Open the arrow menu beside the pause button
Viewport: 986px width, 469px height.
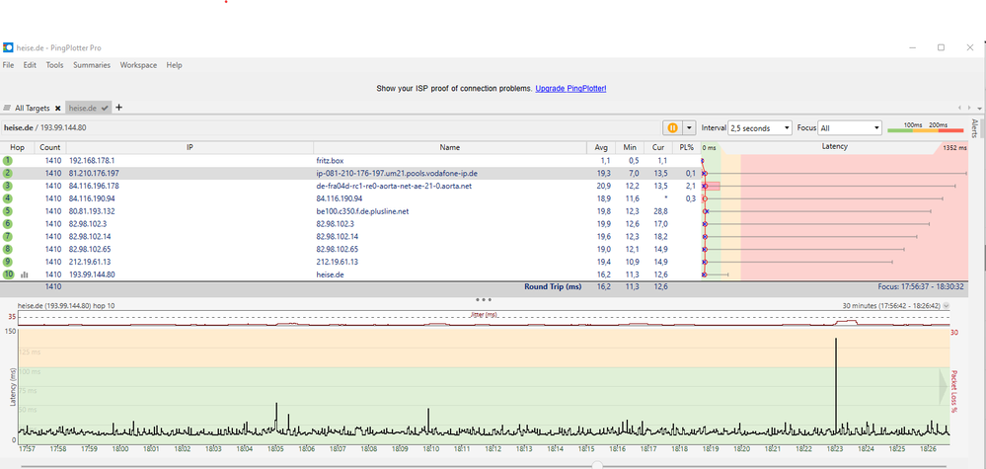point(690,127)
